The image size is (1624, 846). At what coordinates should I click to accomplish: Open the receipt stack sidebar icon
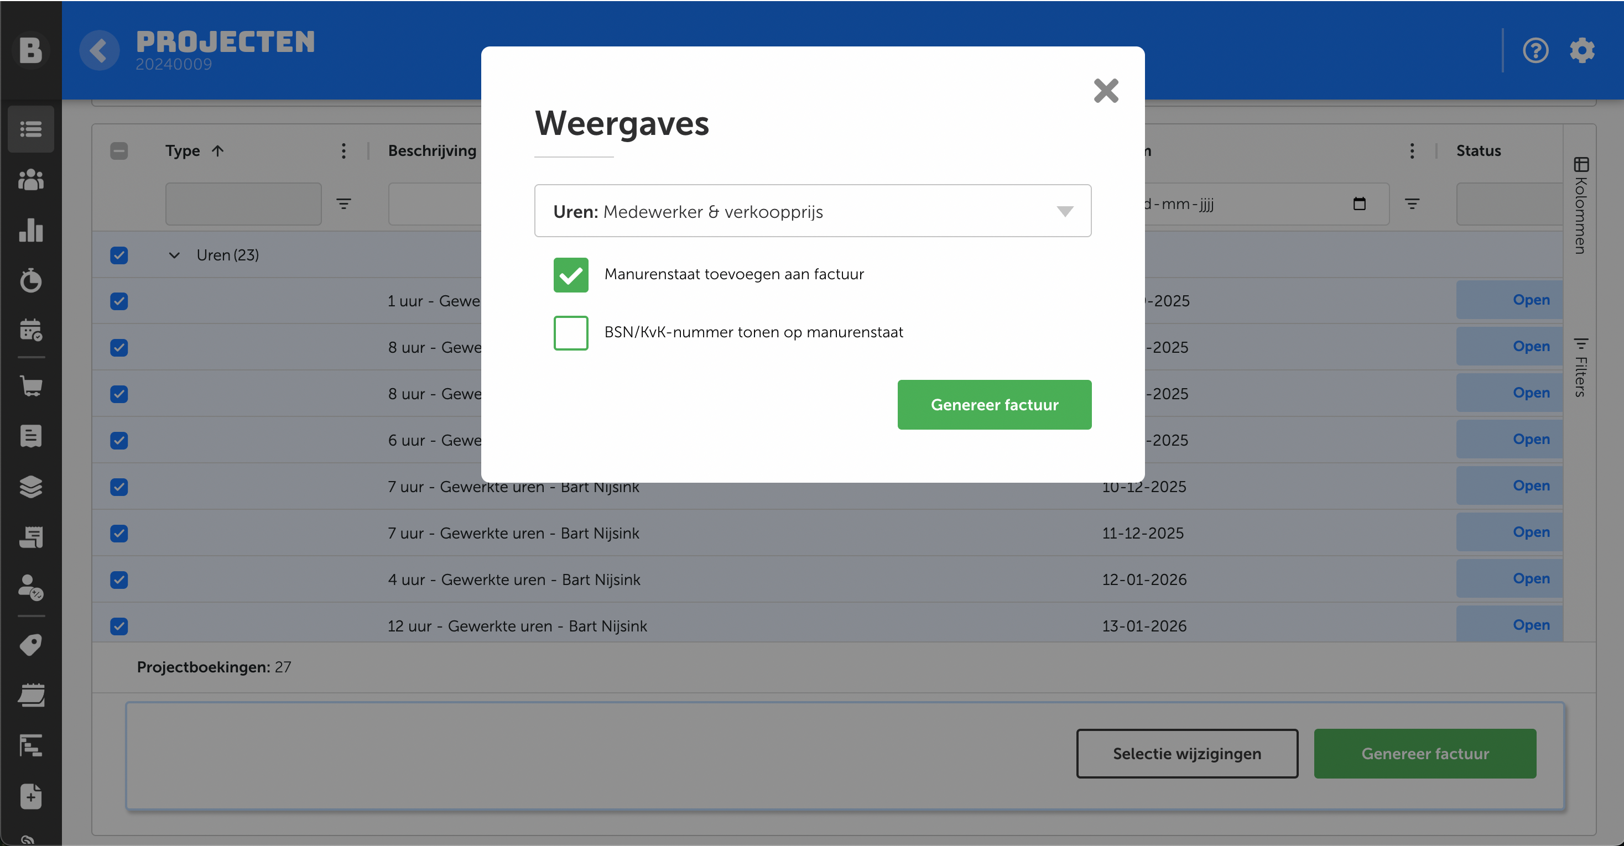(31, 537)
